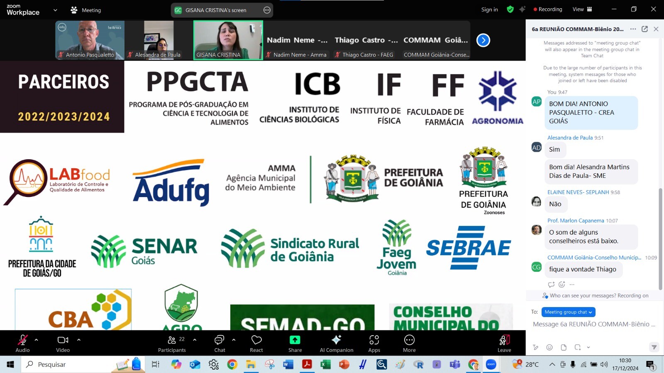This screenshot has height=373, width=664.
Task: Reply in thread to last message
Action: point(551,285)
